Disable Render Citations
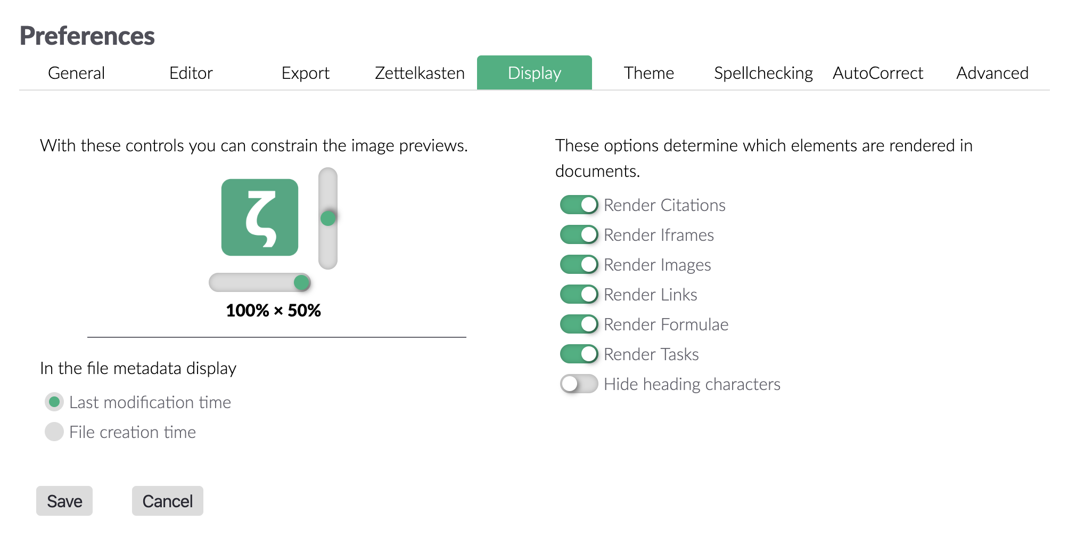 tap(579, 205)
